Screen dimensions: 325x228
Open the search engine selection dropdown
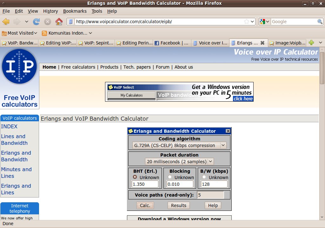(x=268, y=22)
